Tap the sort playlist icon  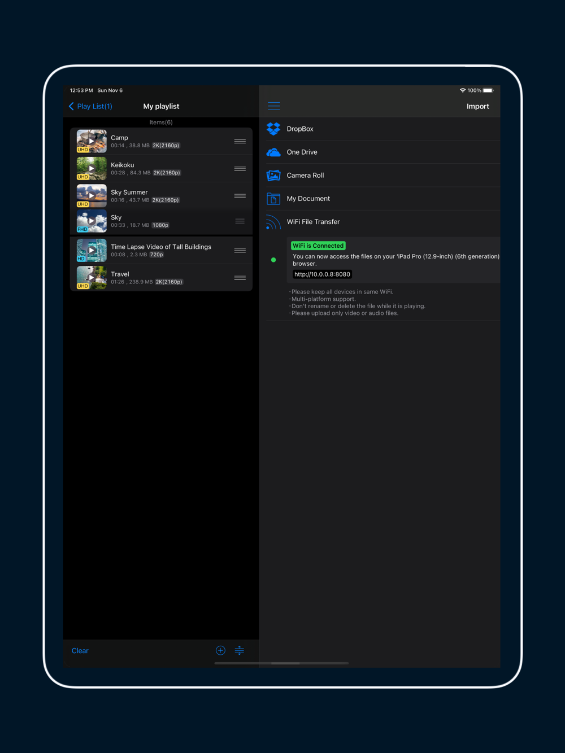click(x=240, y=650)
